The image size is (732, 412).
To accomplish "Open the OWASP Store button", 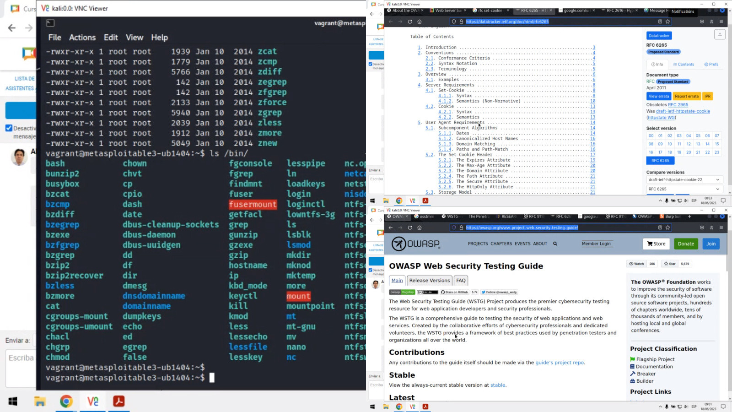I will tap(656, 244).
